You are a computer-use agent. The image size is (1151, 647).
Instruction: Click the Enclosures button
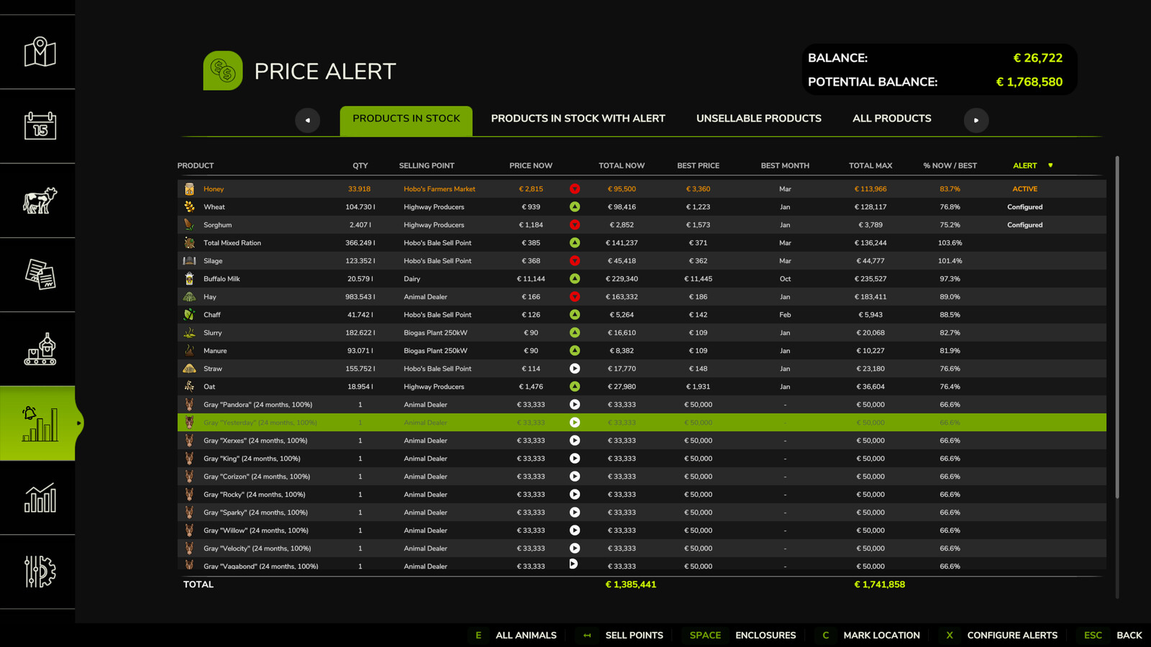(x=742, y=635)
